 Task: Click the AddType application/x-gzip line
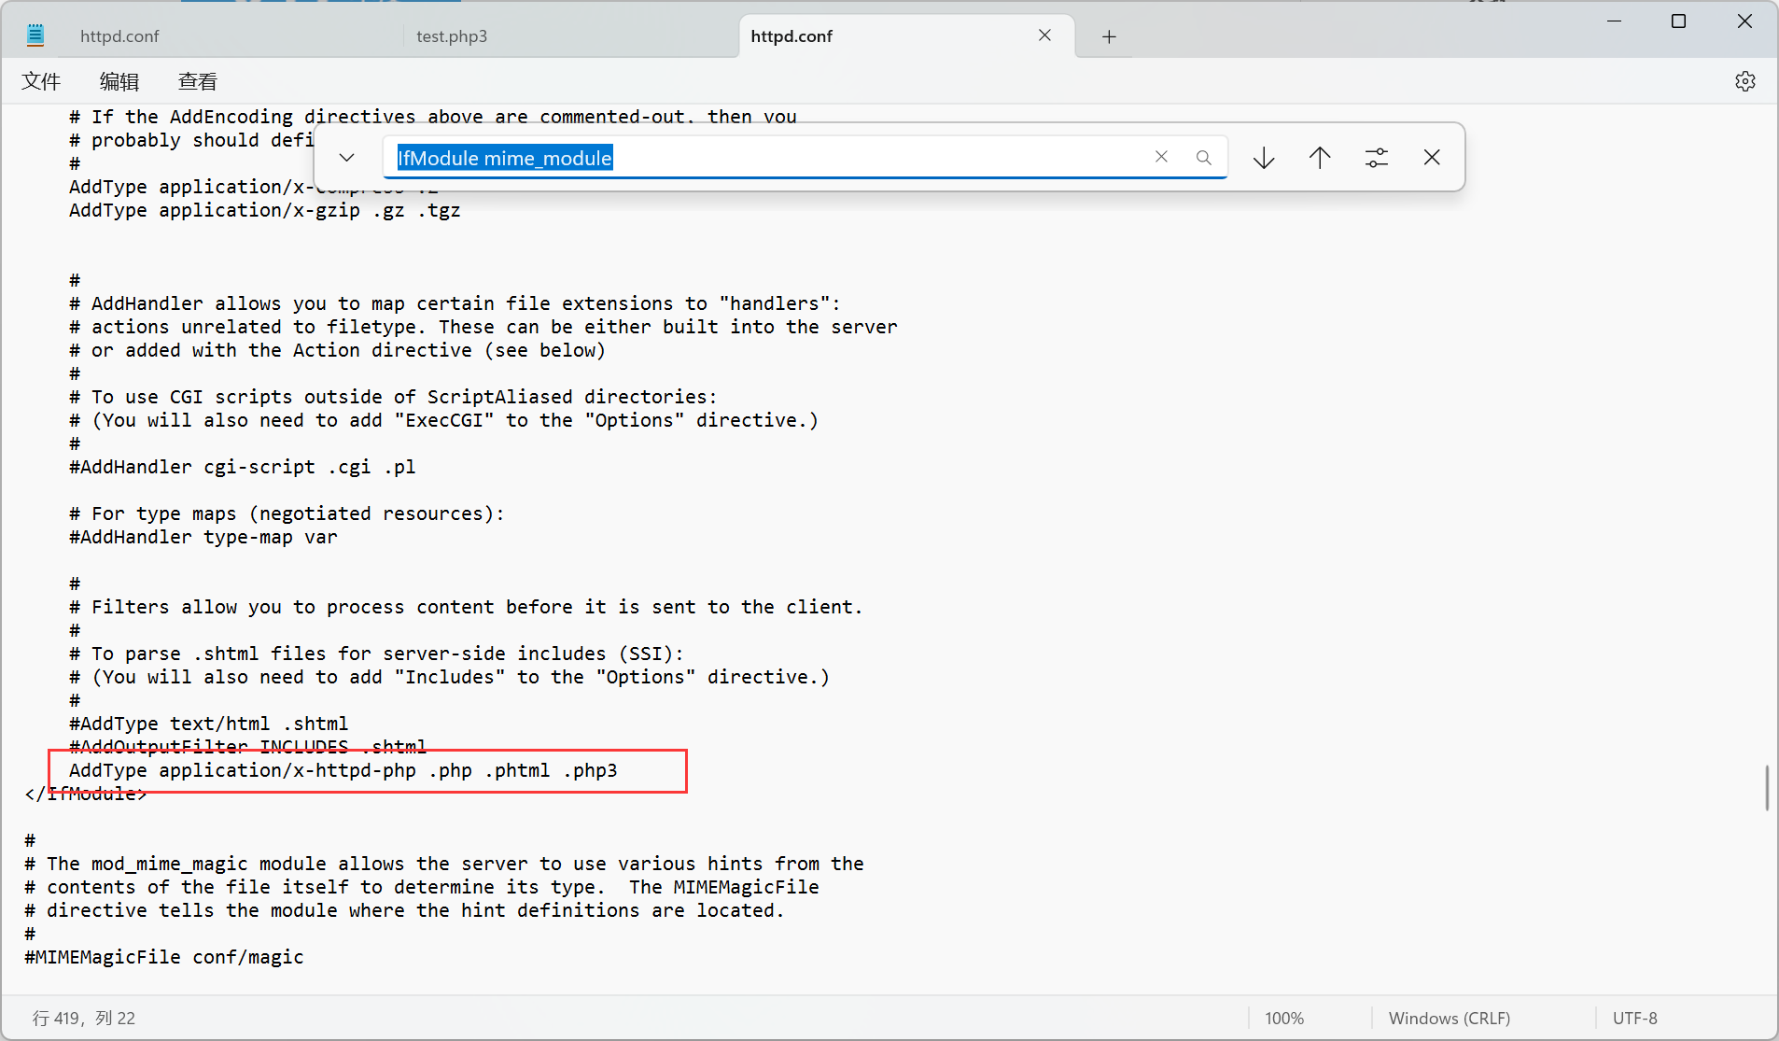265,210
